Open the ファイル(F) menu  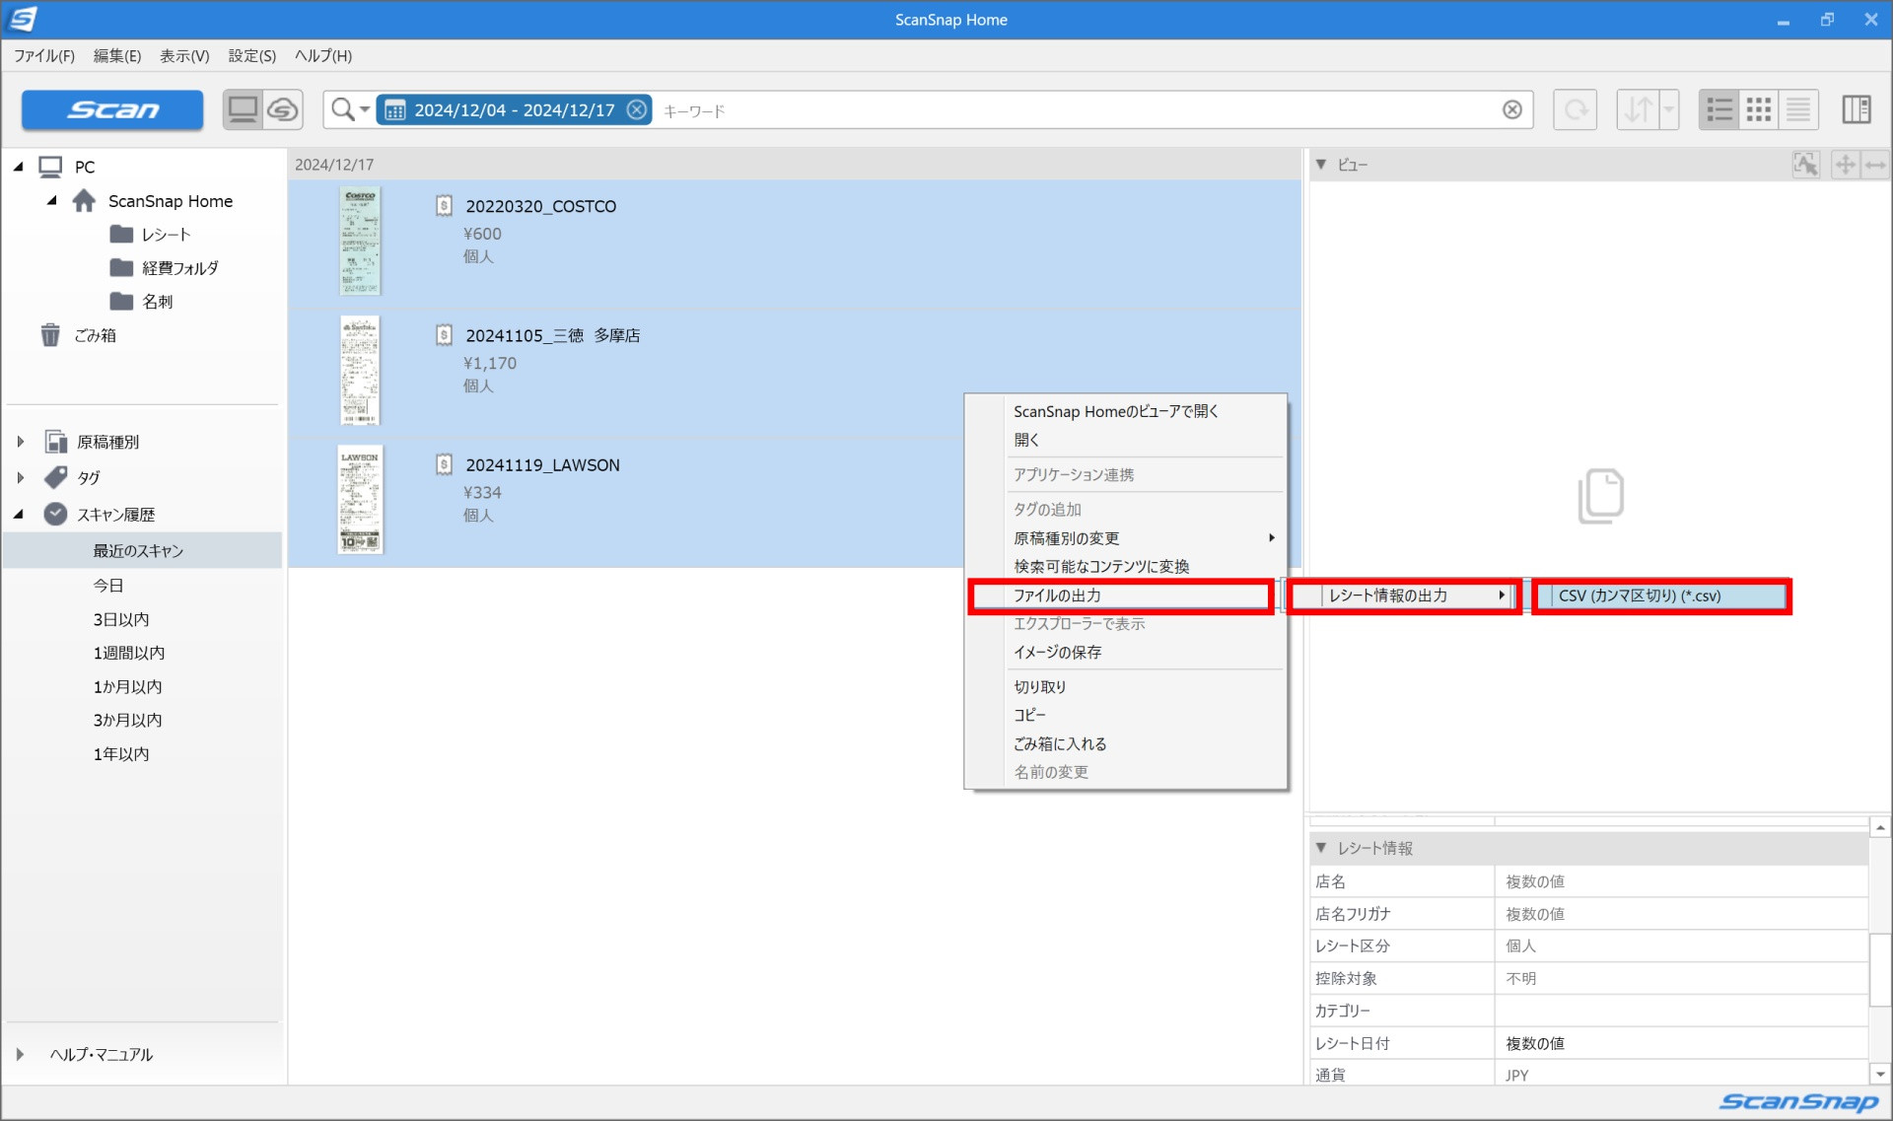44,56
